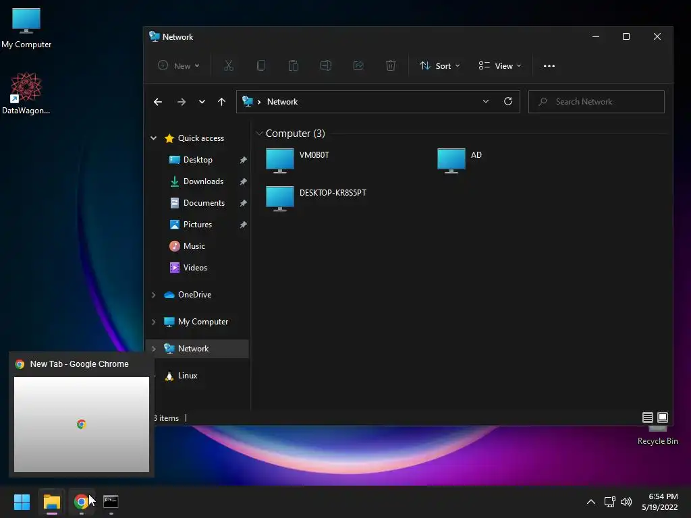Open the terminal app on taskbar
Image resolution: width=691 pixels, height=518 pixels.
tap(111, 502)
